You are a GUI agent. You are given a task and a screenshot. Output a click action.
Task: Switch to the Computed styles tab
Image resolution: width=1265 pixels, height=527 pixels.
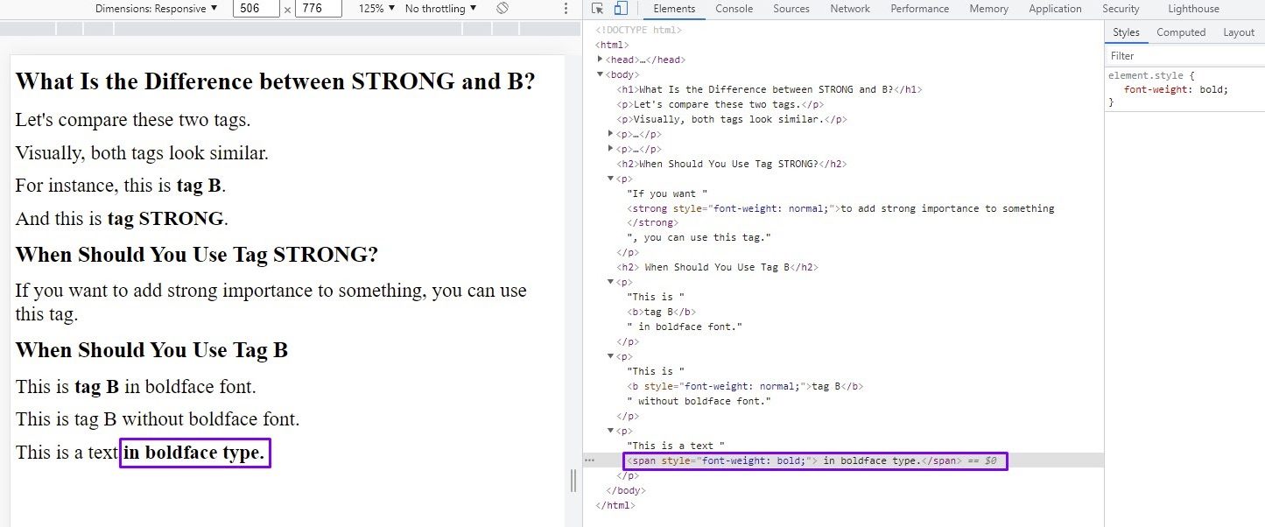(1181, 32)
